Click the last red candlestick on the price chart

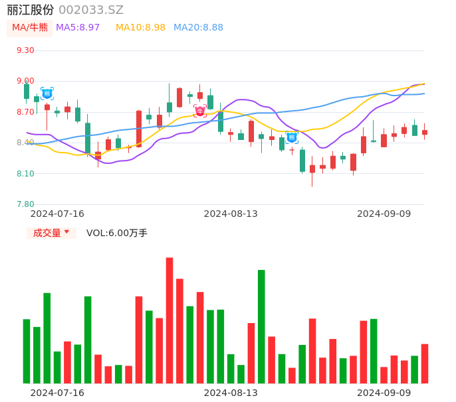click(425, 133)
